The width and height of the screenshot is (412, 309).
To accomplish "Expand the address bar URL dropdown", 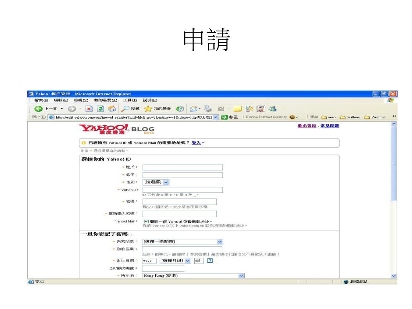I will [x=216, y=117].
